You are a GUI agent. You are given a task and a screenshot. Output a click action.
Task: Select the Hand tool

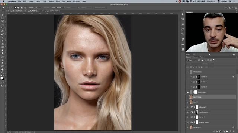[x=3, y=69]
